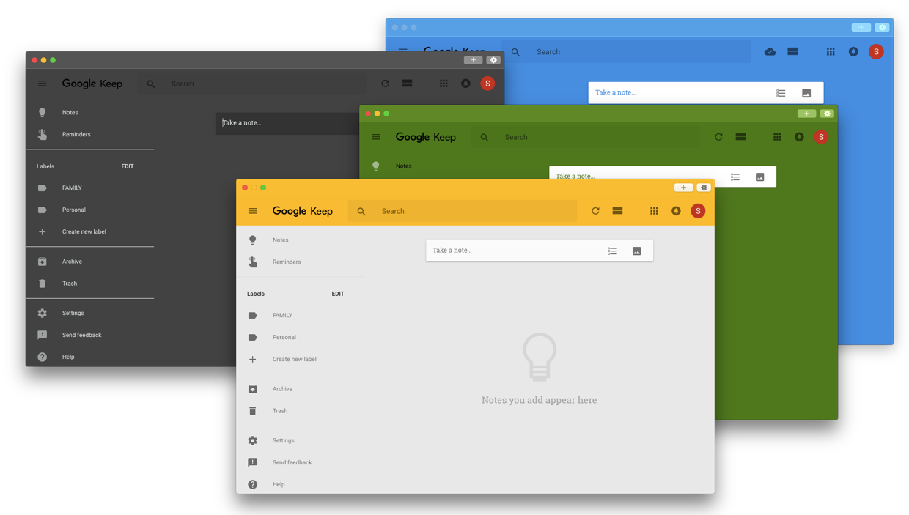Image resolution: width=909 pixels, height=515 pixels.
Task: Create a note with the image icon
Action: click(x=636, y=250)
